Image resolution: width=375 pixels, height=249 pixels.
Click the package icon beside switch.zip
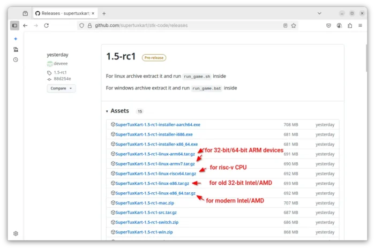113,222
